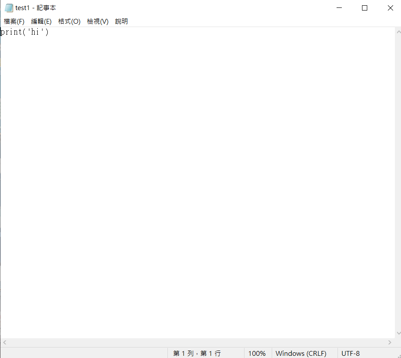Click the vertical scrollbar up arrow
The width and height of the screenshot is (401, 358).
pyautogui.click(x=398, y=32)
